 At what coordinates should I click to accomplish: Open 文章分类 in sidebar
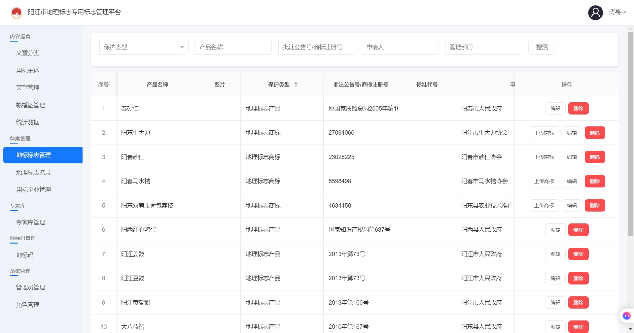tap(28, 53)
